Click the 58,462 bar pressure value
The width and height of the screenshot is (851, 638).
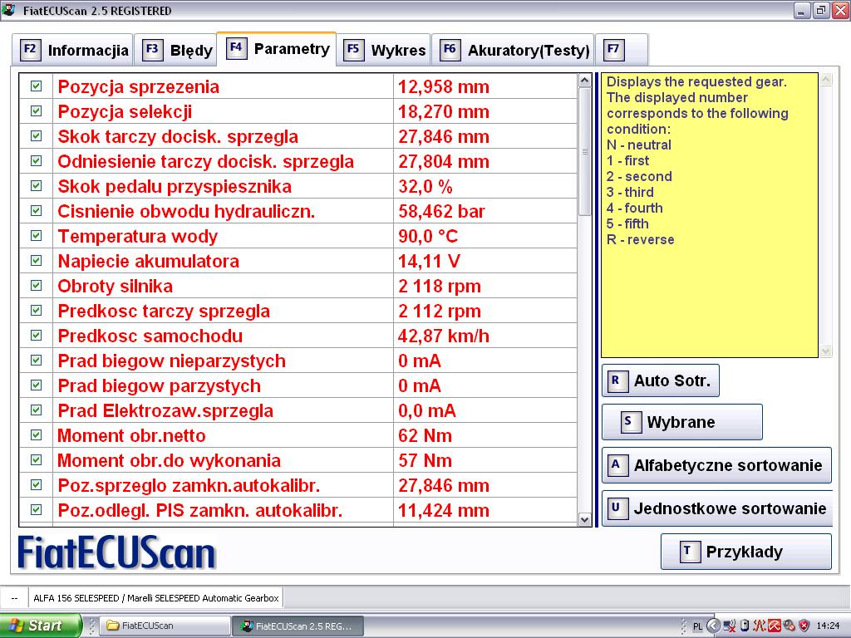coord(442,211)
